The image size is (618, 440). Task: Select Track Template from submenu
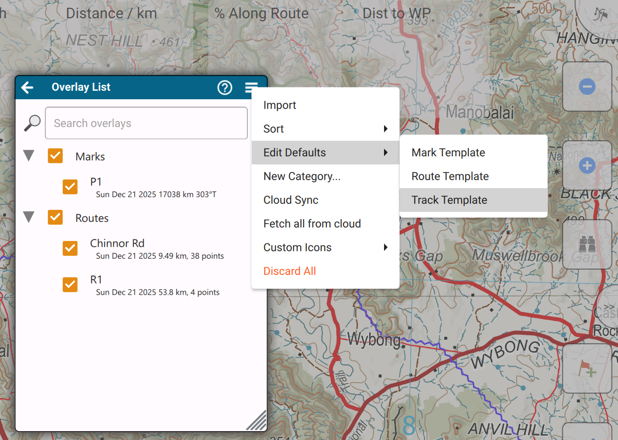449,200
